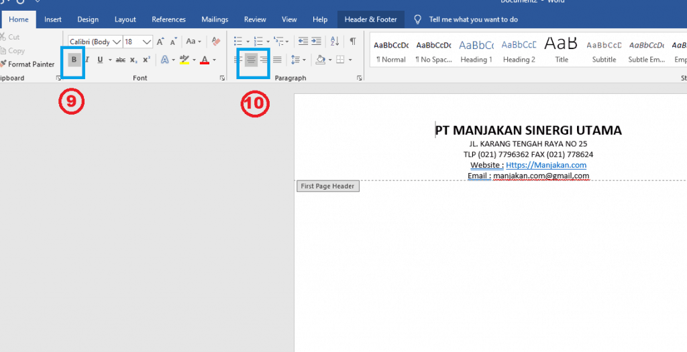The image size is (687, 352).
Task: Toggle Italic formatting
Action: (87, 60)
